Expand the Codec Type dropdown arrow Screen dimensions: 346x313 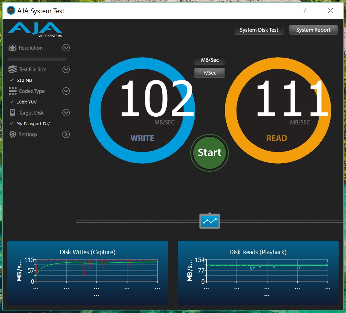66,91
